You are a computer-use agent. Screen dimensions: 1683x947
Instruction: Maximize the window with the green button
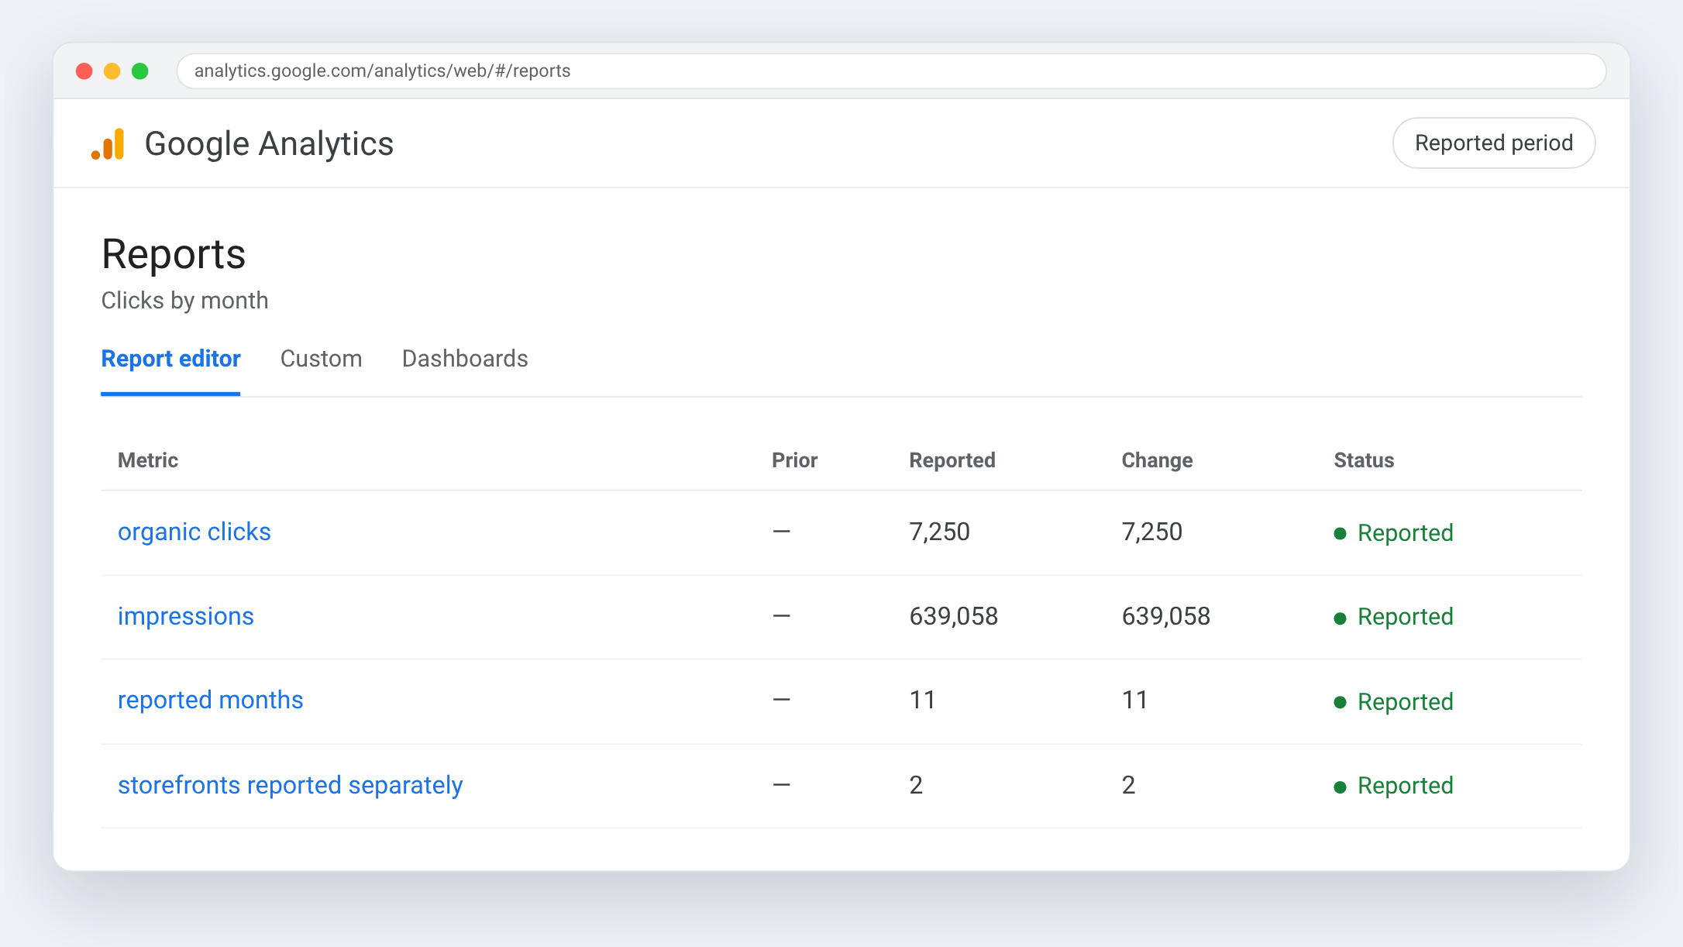(140, 71)
